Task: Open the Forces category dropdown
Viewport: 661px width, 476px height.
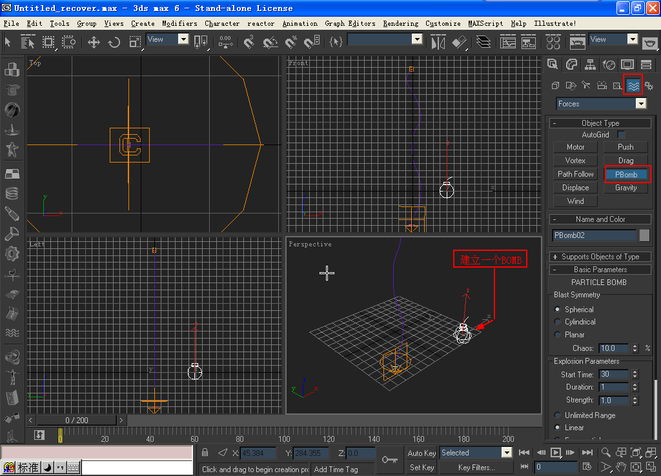Action: 641,104
